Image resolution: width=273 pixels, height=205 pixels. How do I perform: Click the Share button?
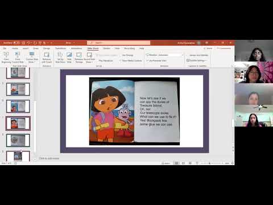click(208, 48)
